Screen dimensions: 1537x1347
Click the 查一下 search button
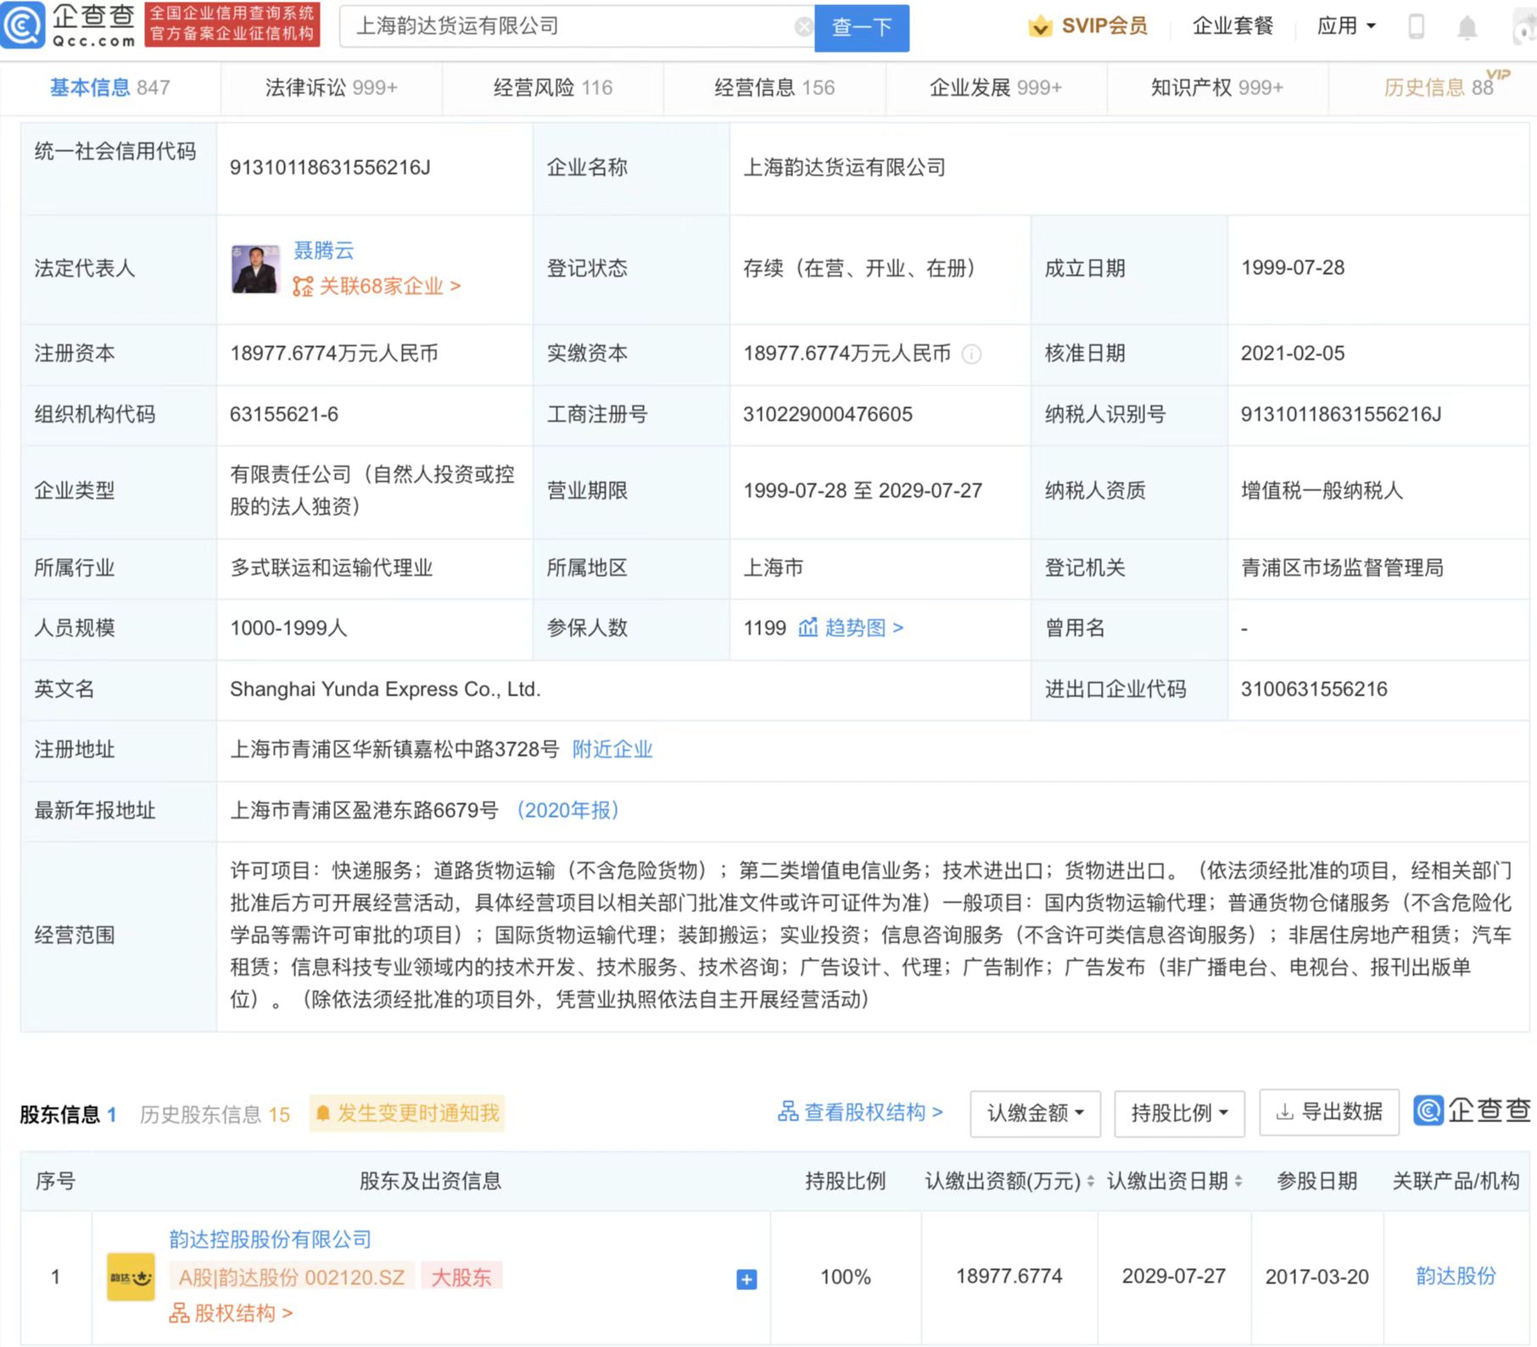pos(862,28)
